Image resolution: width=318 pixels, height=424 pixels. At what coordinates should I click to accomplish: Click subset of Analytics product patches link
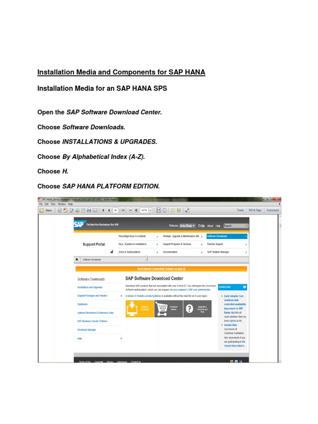click(144, 296)
